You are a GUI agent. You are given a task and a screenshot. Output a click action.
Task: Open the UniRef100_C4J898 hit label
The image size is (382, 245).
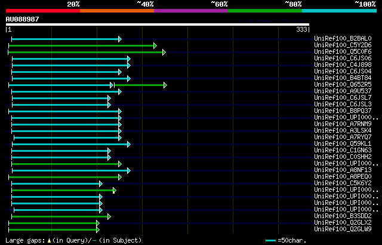click(x=343, y=65)
